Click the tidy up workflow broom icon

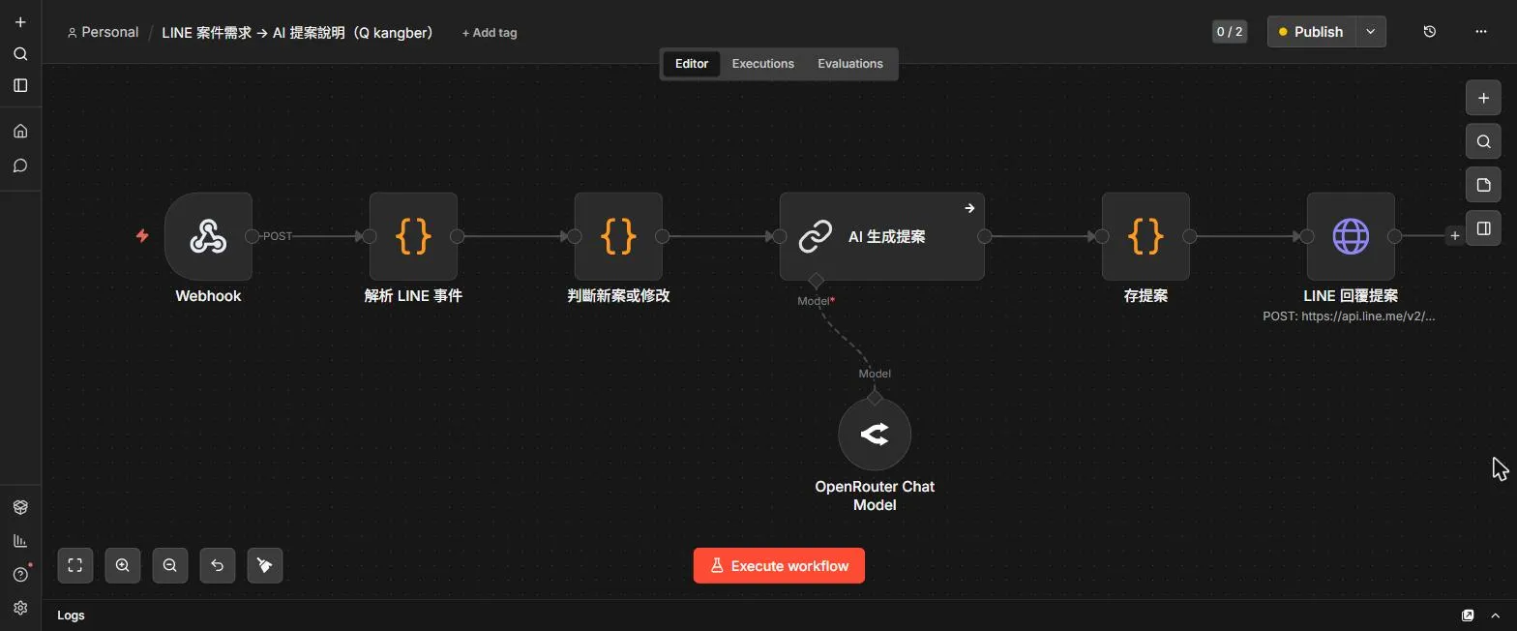(265, 565)
